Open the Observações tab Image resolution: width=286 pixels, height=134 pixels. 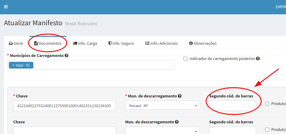click(x=202, y=43)
